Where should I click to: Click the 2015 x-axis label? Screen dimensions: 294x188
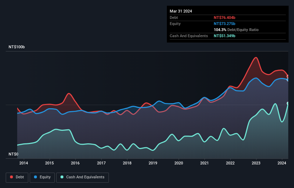[49, 163]
